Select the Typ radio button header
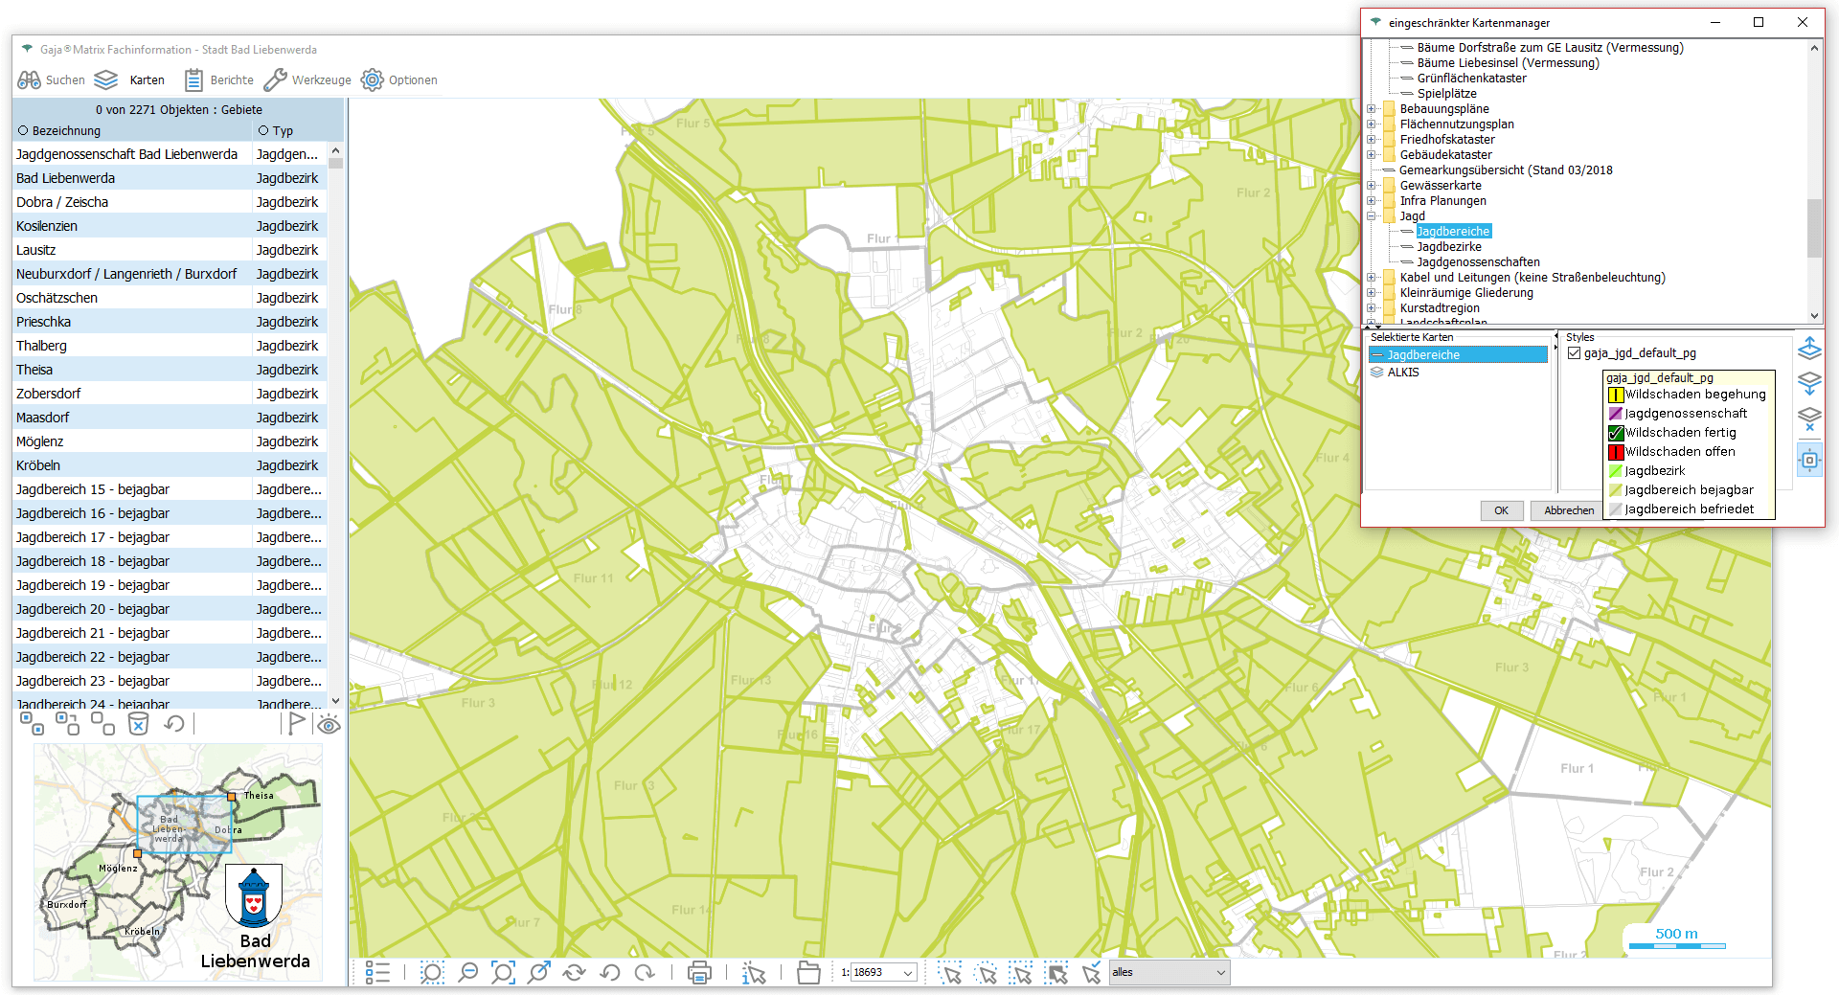Viewport: 1839px width, 995px height. click(x=263, y=131)
